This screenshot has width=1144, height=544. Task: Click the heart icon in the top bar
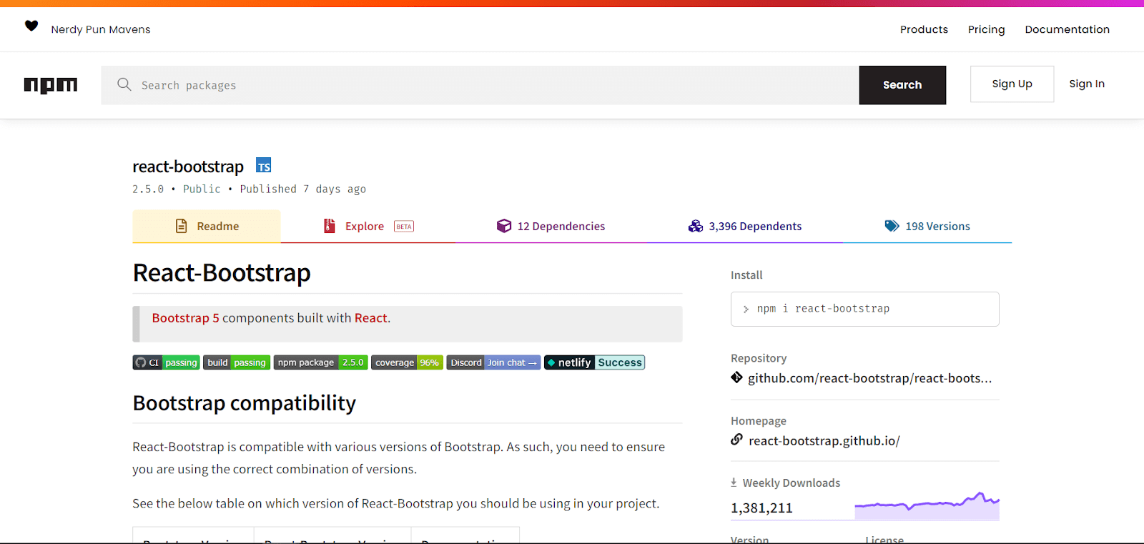click(31, 26)
